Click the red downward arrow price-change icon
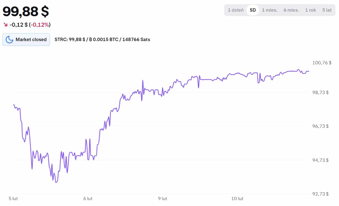 point(6,25)
